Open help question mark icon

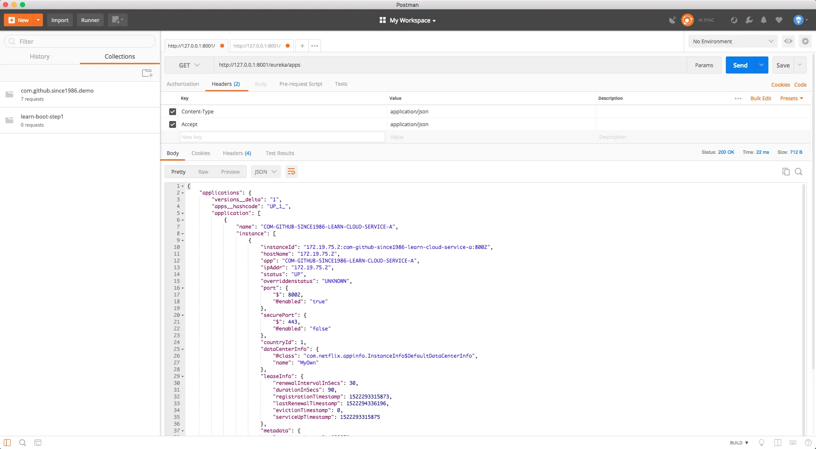pyautogui.click(x=808, y=443)
